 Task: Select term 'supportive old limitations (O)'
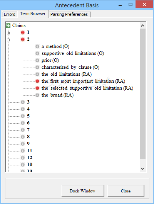pos(73,53)
